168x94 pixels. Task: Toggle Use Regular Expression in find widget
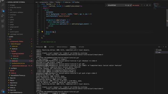pos(131,5)
